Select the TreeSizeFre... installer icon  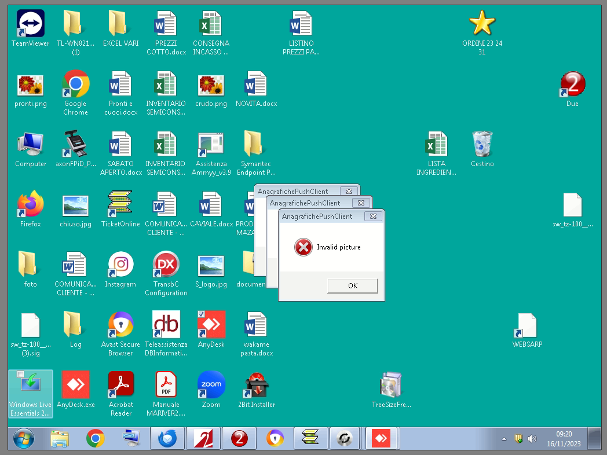pyautogui.click(x=391, y=390)
